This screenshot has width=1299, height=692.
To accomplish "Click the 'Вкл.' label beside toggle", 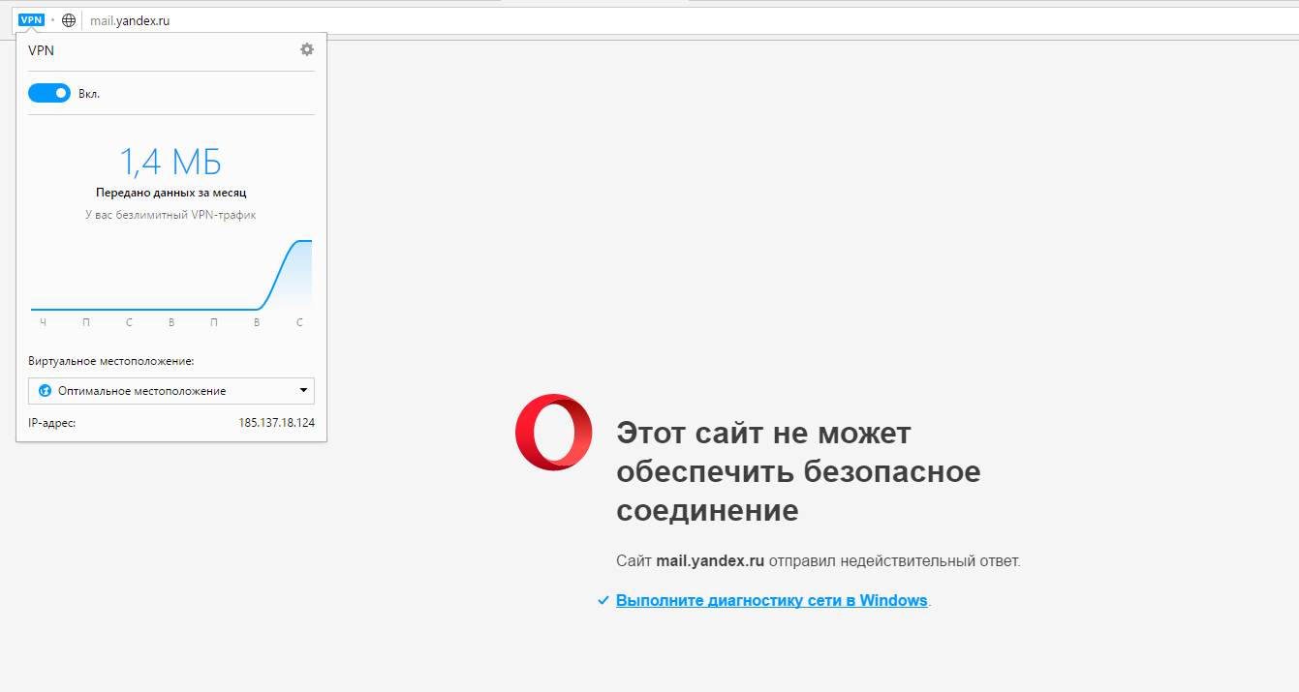I will pyautogui.click(x=89, y=94).
